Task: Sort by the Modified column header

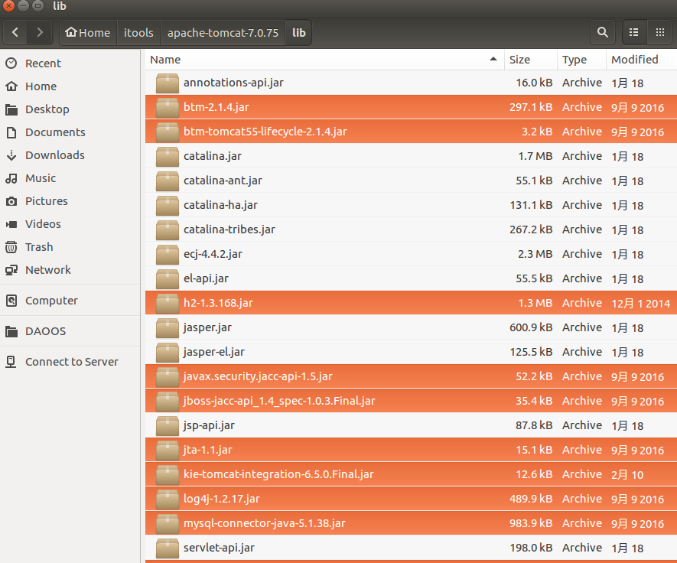Action: click(x=641, y=60)
